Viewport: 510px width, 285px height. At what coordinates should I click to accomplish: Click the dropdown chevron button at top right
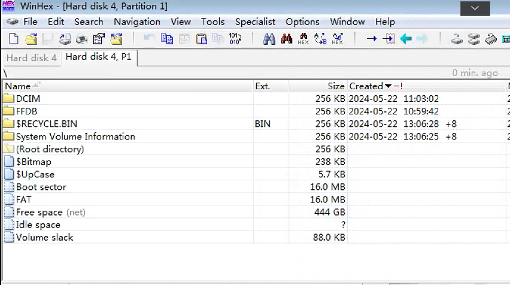475,8
